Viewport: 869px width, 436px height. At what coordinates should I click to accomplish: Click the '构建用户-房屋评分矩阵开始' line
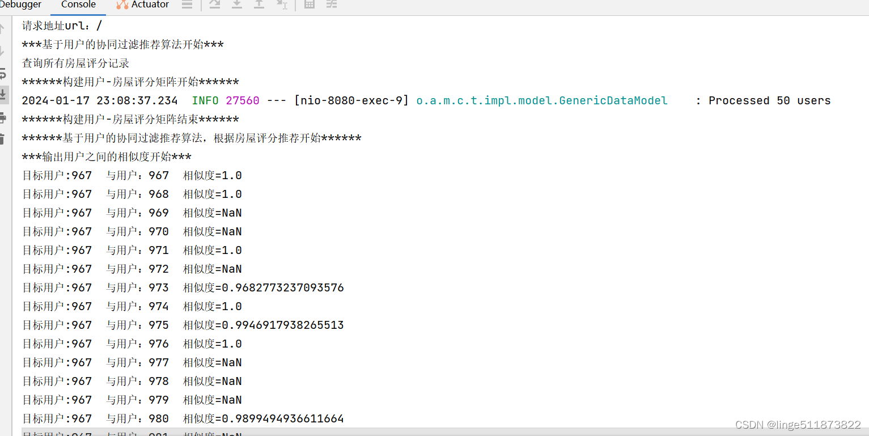(x=130, y=82)
